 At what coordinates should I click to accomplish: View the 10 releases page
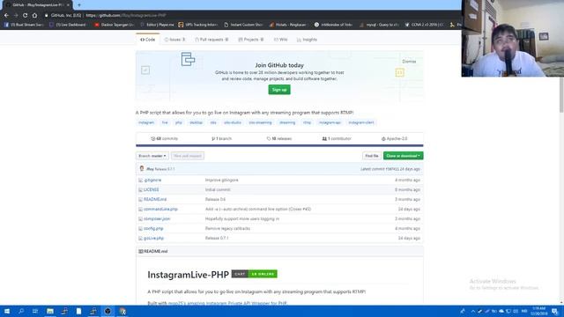point(279,139)
